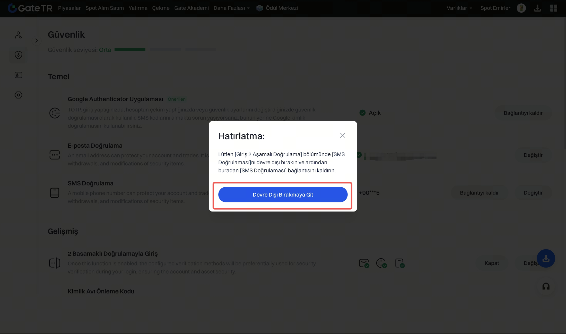Screen dimensions: 566x334
Task: Click Kapat for 2-step login verification
Action: pos(491,263)
